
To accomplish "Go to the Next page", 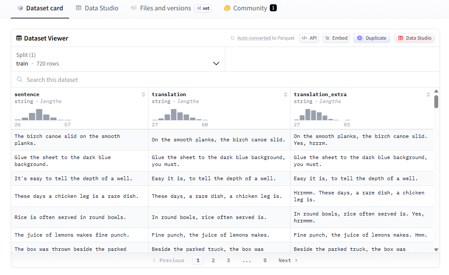I will click(x=288, y=260).
